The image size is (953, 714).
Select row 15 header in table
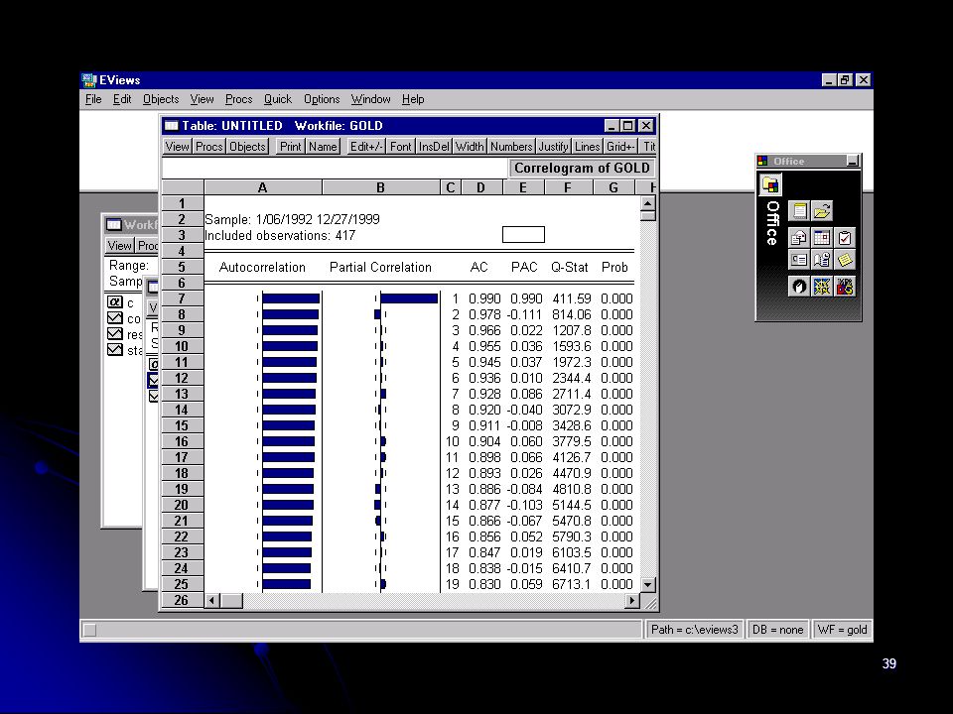coord(182,425)
